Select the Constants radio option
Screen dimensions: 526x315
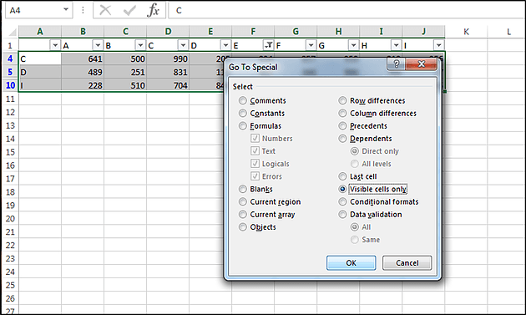coord(242,113)
